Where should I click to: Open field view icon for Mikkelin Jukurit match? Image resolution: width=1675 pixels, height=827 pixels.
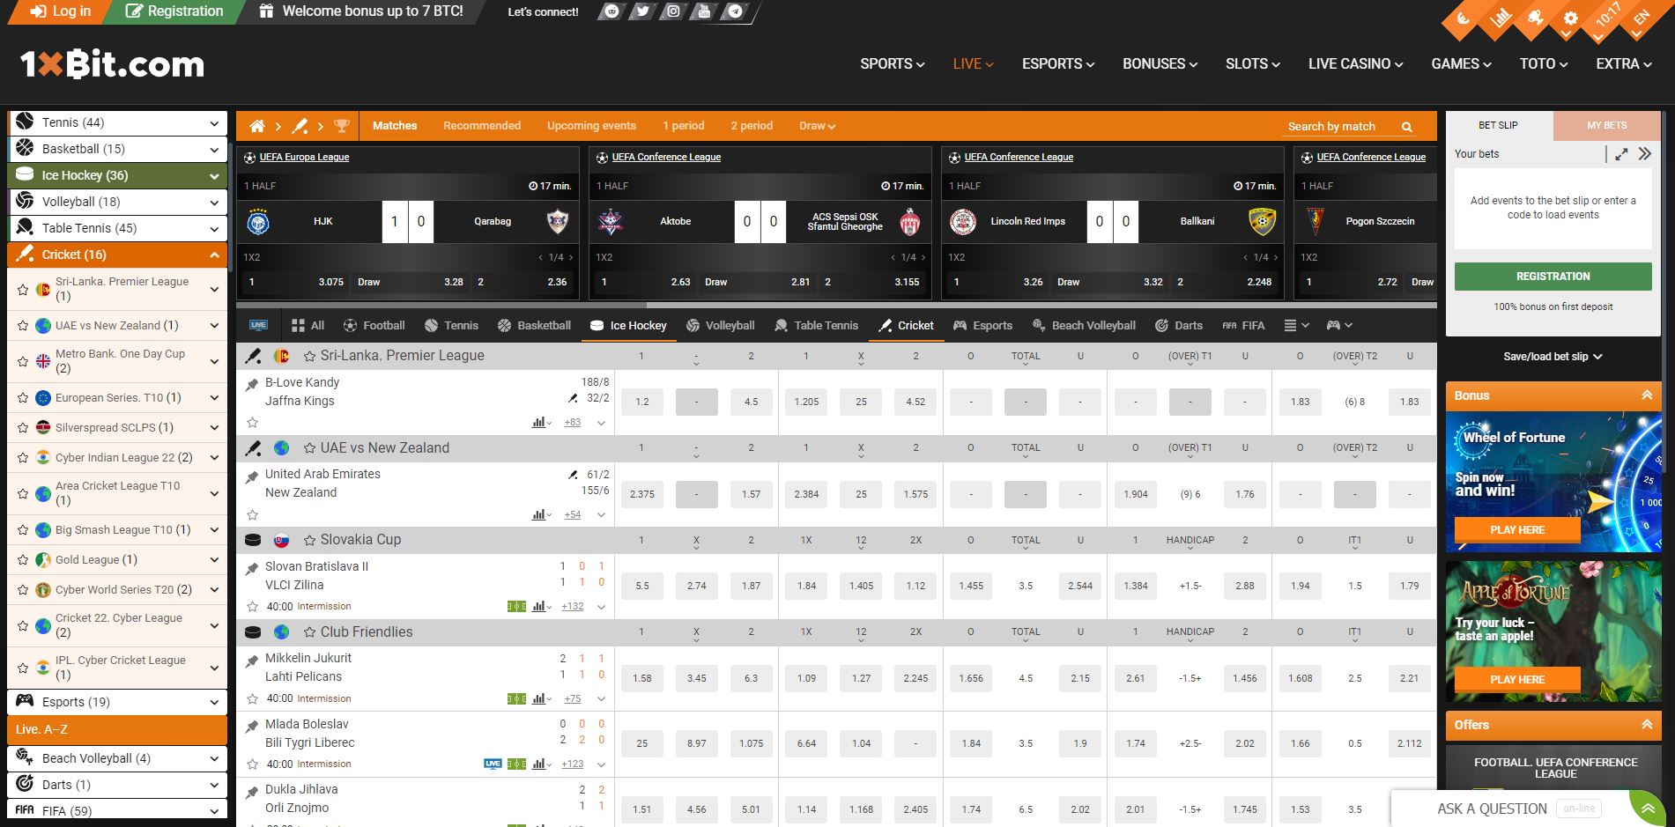(516, 698)
